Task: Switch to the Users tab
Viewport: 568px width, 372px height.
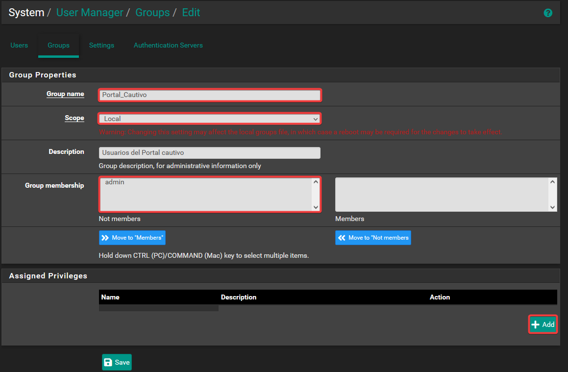Action: tap(19, 45)
